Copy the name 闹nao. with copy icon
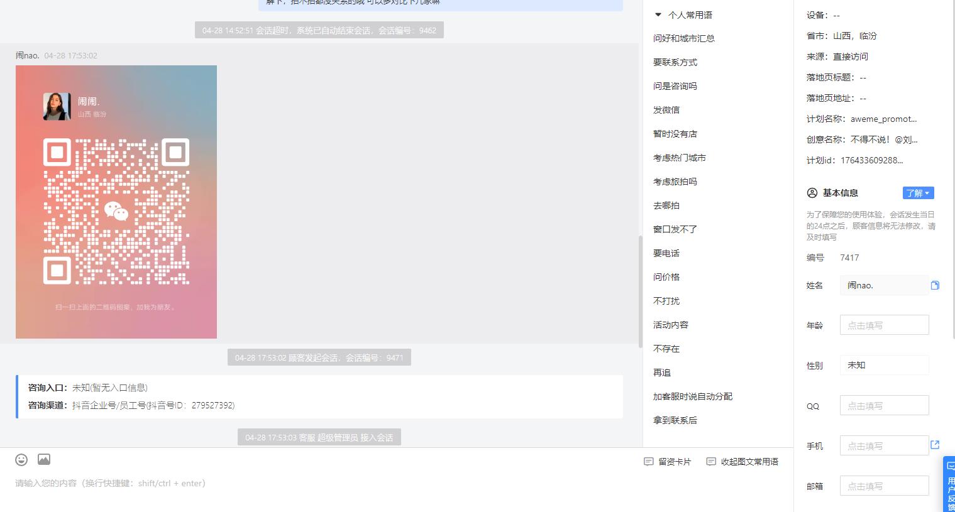This screenshot has width=955, height=512. [x=935, y=285]
